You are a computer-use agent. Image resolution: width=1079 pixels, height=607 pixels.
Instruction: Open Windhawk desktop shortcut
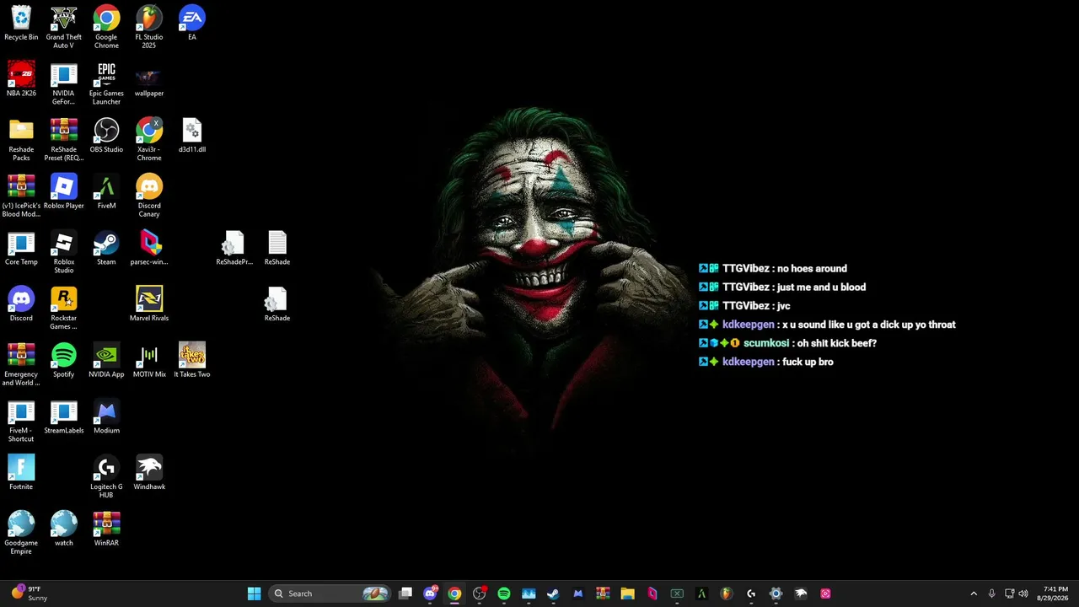[149, 473]
